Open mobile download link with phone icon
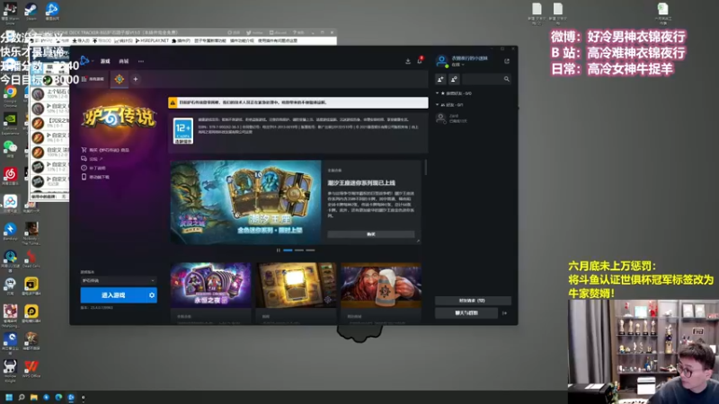The image size is (719, 404). (95, 177)
